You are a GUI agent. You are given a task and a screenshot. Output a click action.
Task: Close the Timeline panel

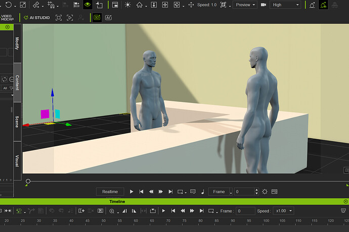345,201
